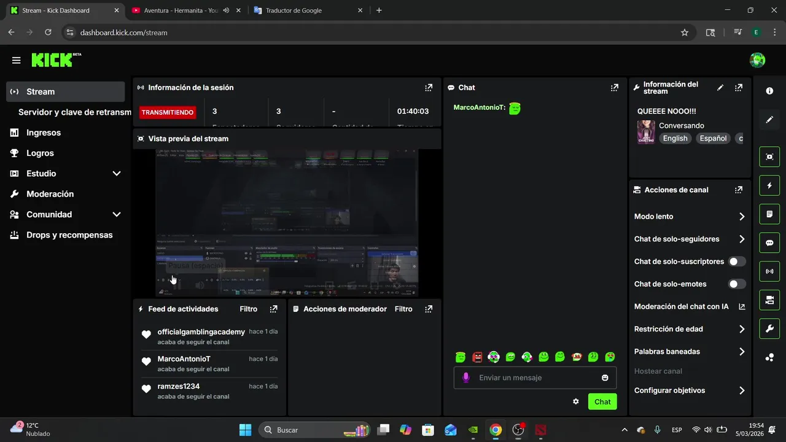
Task: Select Stream in the left sidebar
Action: click(x=66, y=91)
